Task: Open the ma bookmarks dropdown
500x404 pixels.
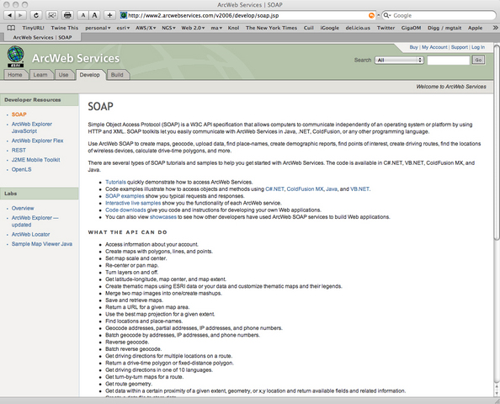Action: (216, 28)
